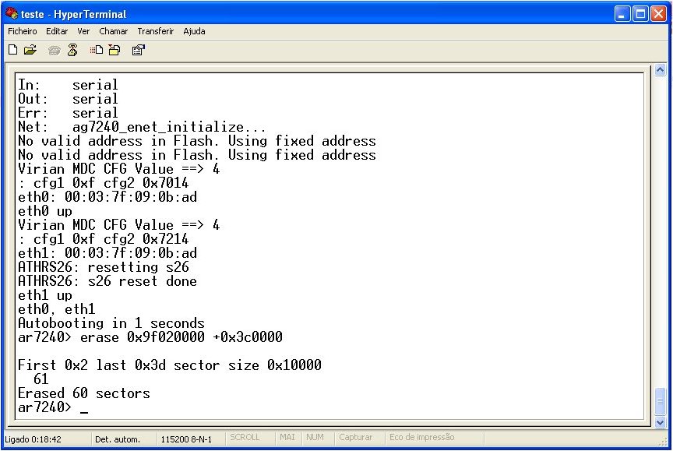Click the Eco de impressão status field
Viewport: 673px width, 451px height.
421,438
